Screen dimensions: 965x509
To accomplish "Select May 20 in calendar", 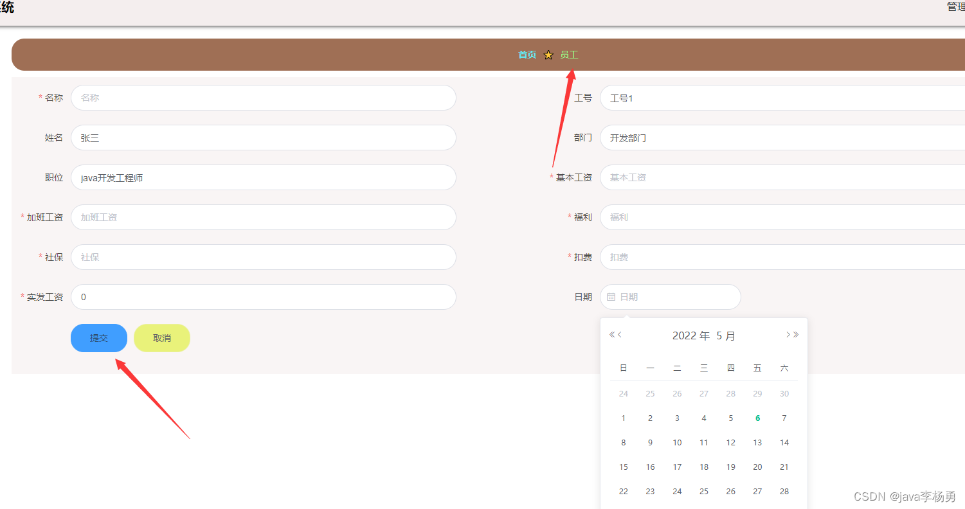I will click(x=757, y=467).
